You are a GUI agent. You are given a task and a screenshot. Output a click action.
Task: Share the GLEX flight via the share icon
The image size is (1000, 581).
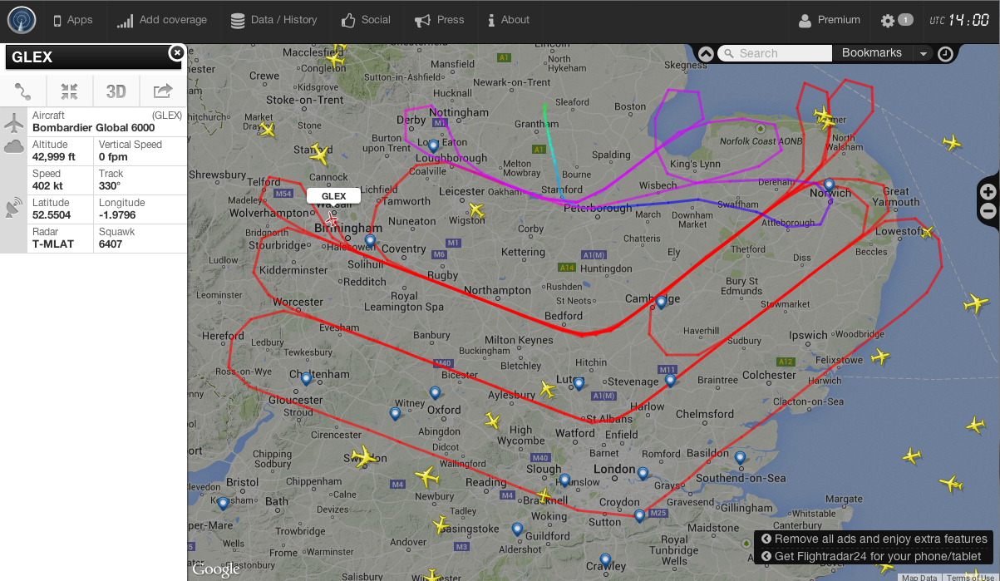(x=163, y=91)
